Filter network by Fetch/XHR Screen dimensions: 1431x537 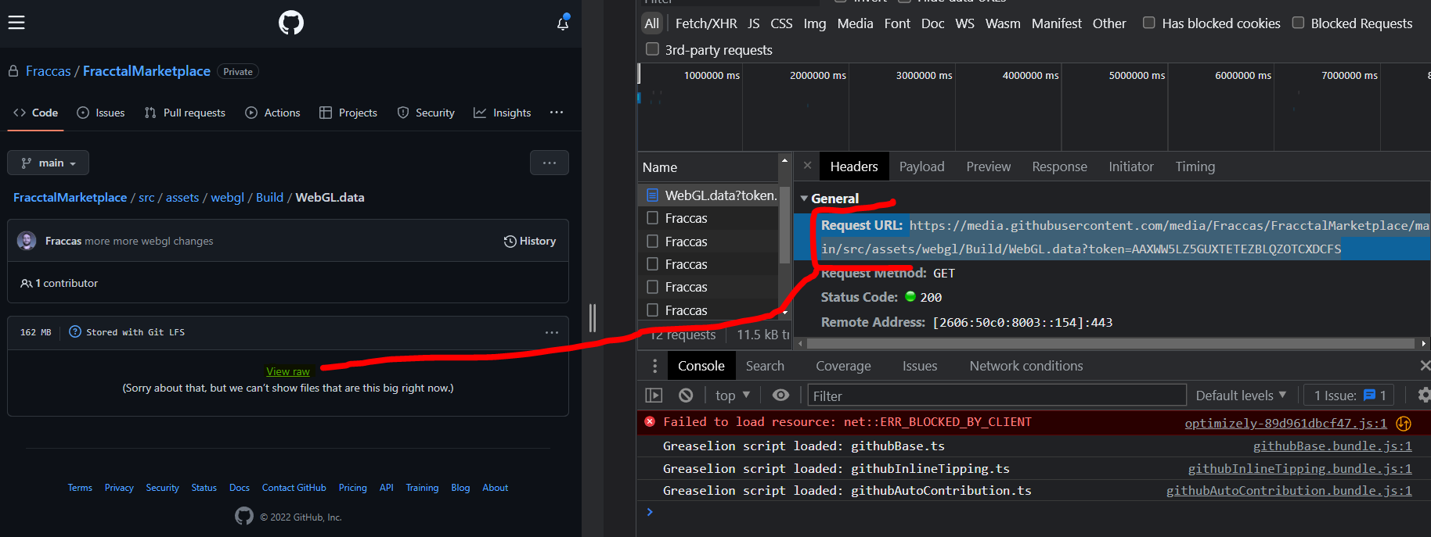pyautogui.click(x=706, y=23)
